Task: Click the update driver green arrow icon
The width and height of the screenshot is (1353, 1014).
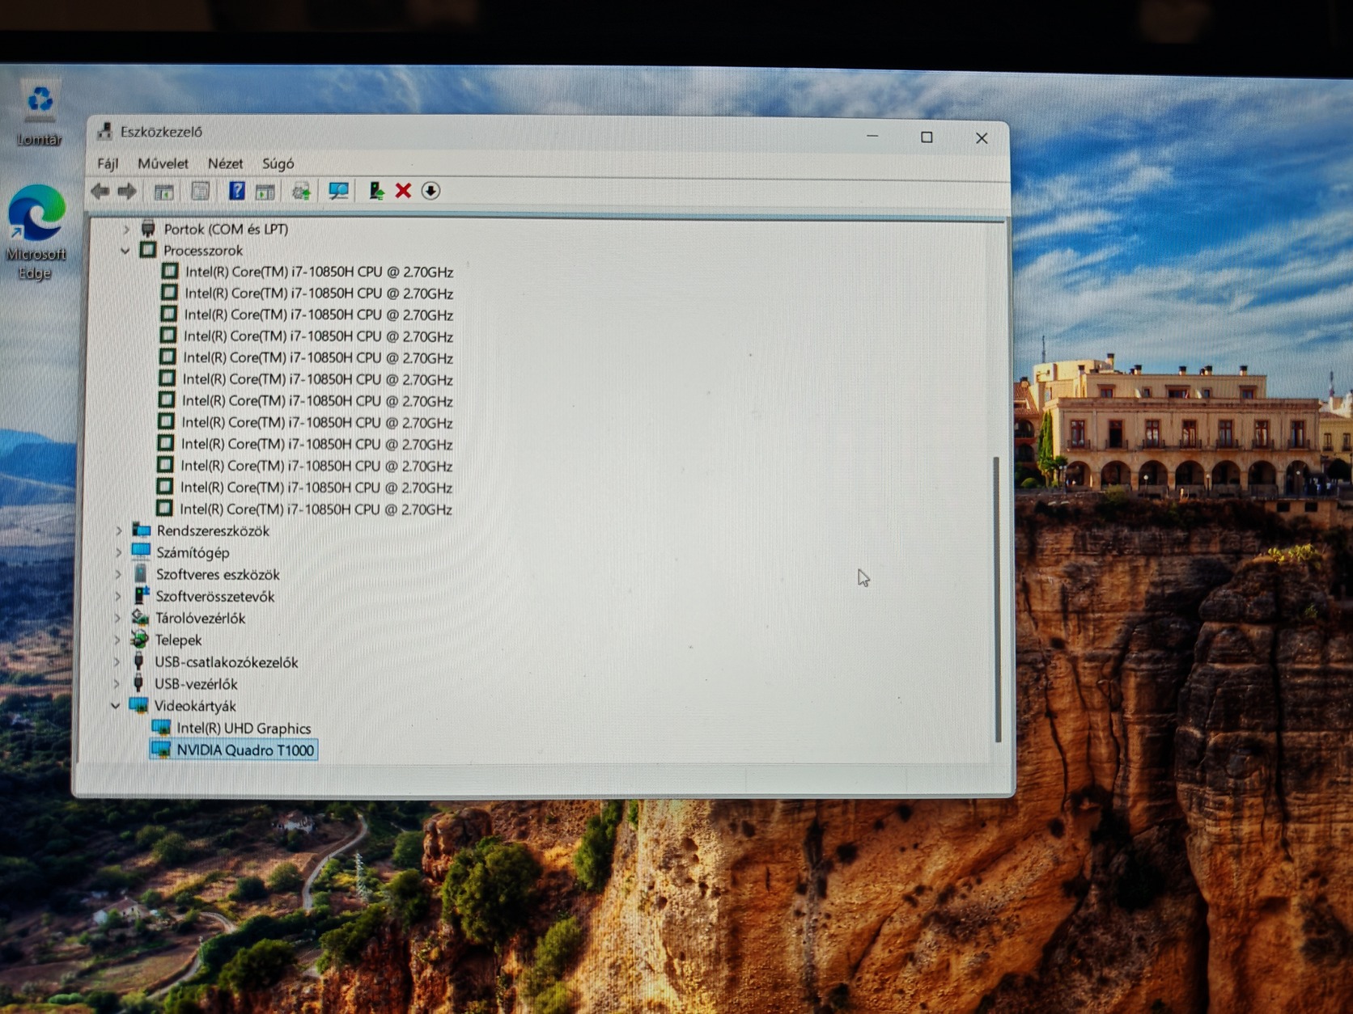Action: 376,191
